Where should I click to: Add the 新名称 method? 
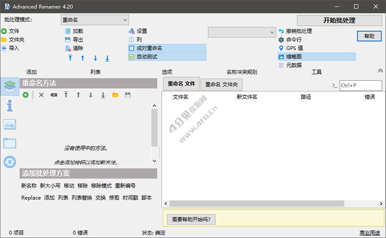coord(29,186)
